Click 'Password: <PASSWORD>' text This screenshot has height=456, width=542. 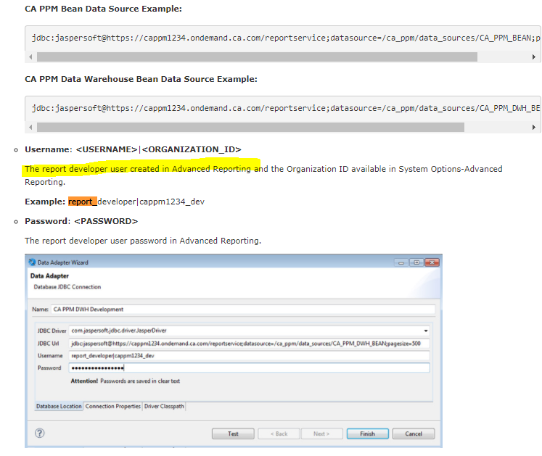(81, 221)
